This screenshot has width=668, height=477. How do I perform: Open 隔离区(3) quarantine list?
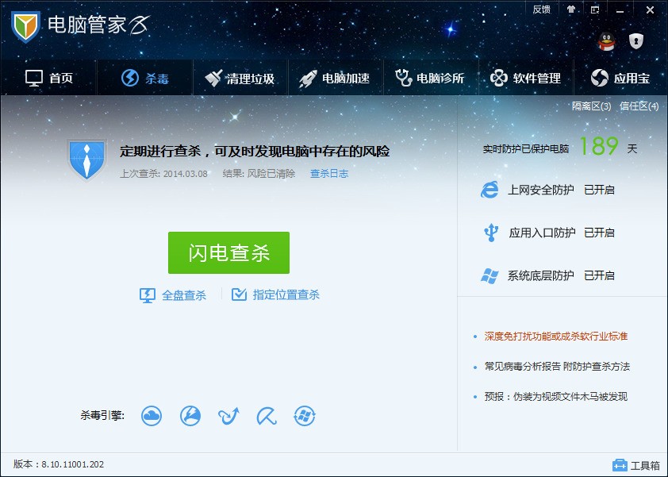click(x=591, y=106)
